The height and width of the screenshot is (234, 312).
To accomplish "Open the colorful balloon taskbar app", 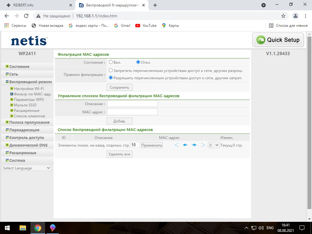I will tap(52, 228).
